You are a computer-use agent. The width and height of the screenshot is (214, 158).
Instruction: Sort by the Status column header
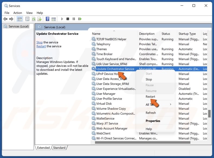166,34
